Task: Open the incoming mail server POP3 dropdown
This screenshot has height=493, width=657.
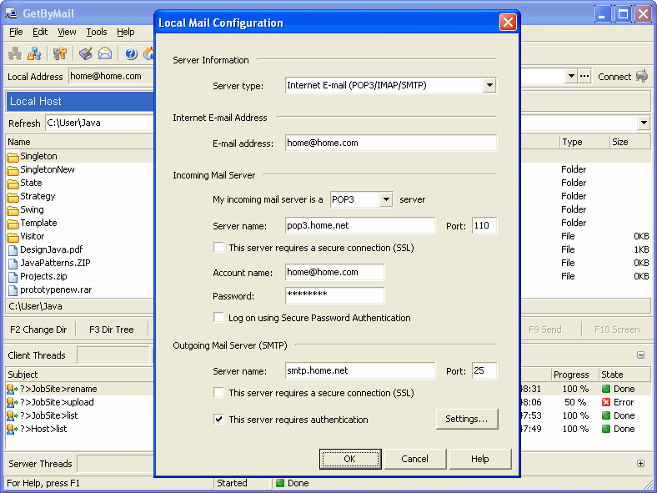Action: pyautogui.click(x=386, y=199)
